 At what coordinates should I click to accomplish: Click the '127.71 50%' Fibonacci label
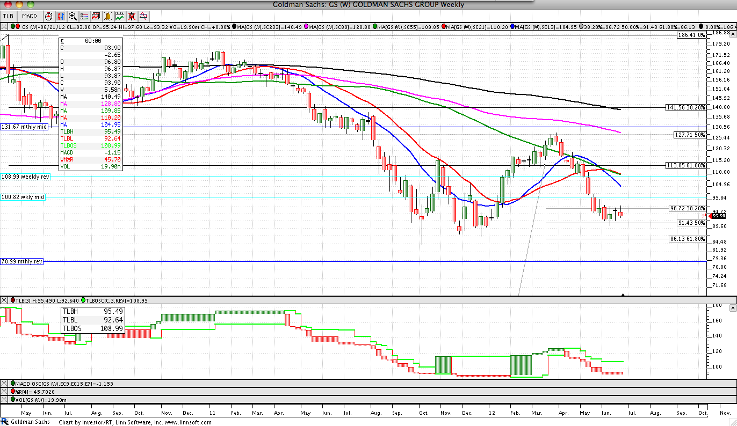click(689, 135)
